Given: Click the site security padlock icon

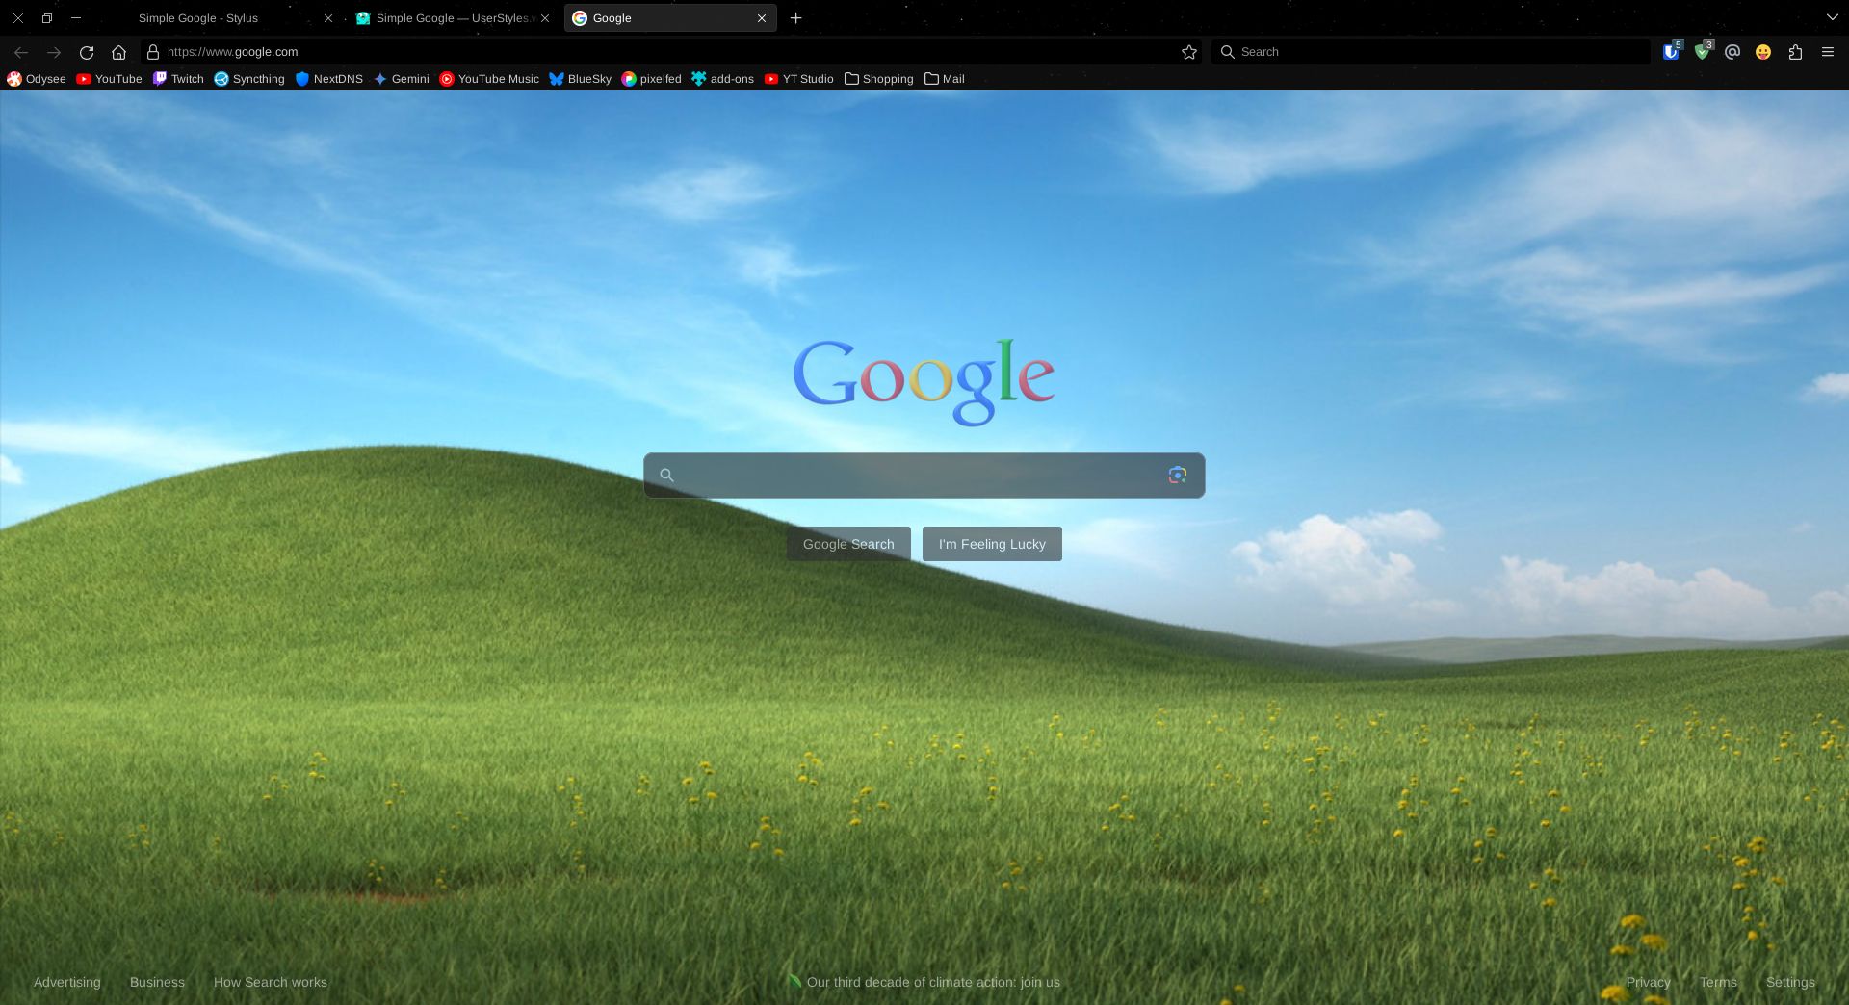Looking at the screenshot, I should [152, 52].
